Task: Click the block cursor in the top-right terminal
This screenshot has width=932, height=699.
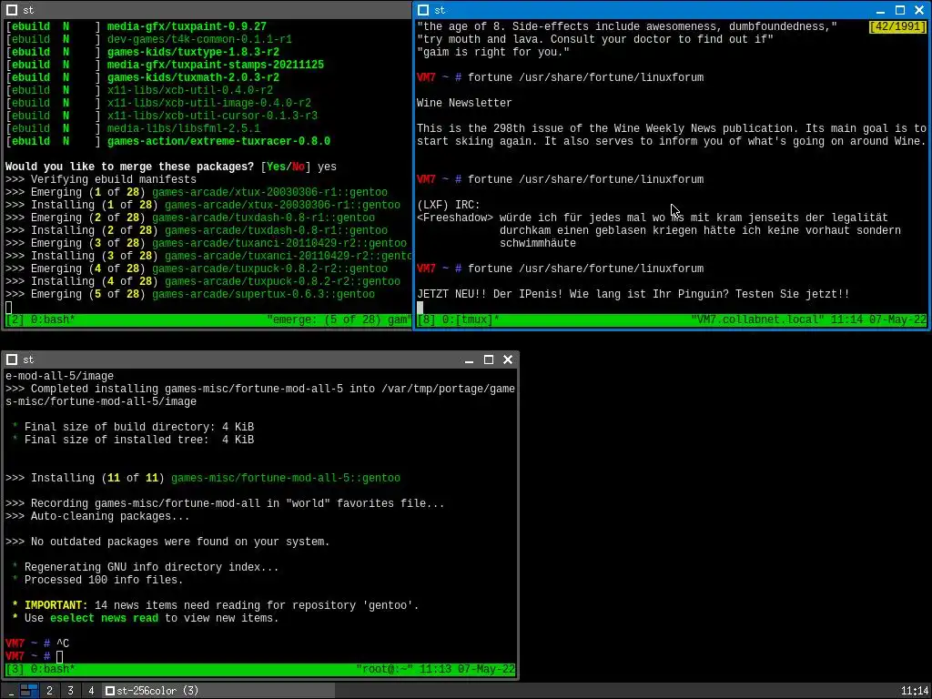Action: point(420,308)
